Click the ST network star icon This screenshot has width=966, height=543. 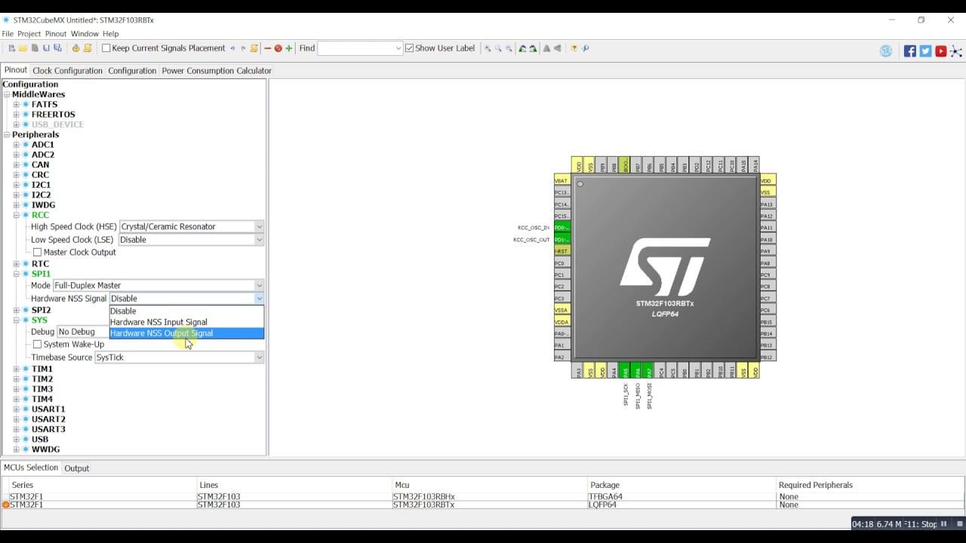pyautogui.click(x=956, y=51)
